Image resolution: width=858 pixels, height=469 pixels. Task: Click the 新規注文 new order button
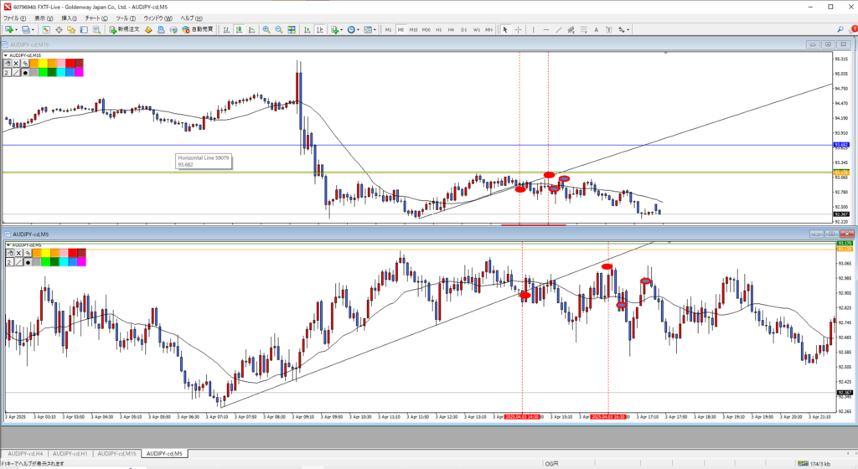click(x=124, y=29)
